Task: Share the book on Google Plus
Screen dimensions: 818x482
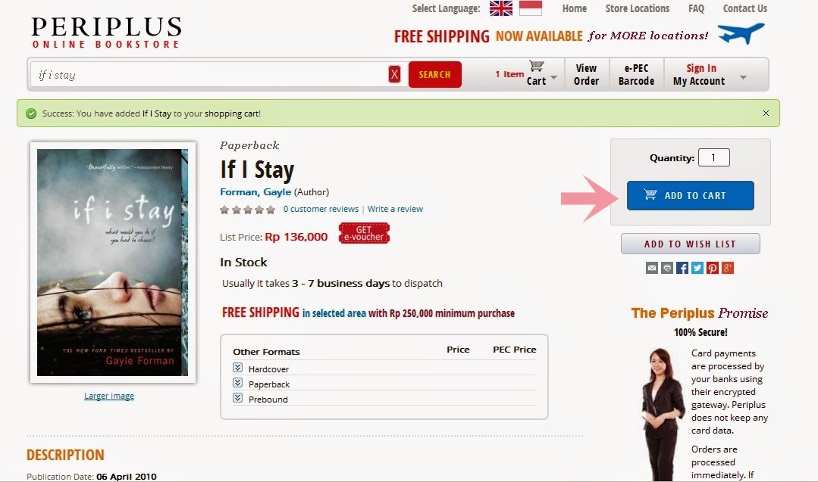Action: [x=728, y=268]
